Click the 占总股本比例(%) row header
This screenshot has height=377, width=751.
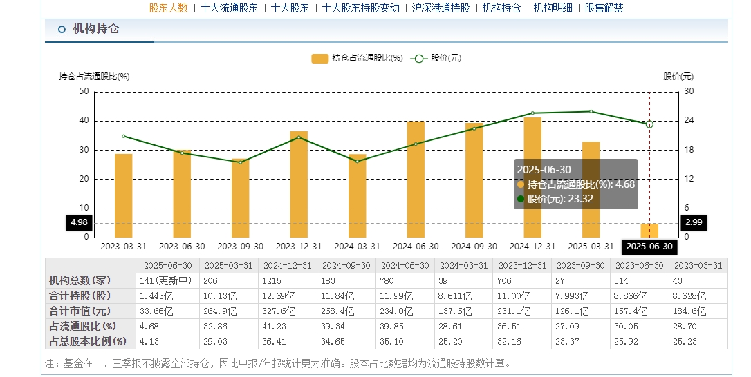click(91, 342)
